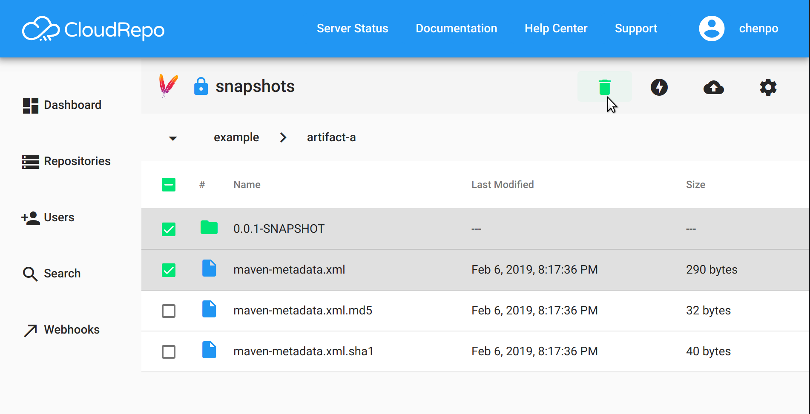Screen dimensions: 810x414
Task: Open the Webhooks sidebar item
Action: [x=61, y=330]
